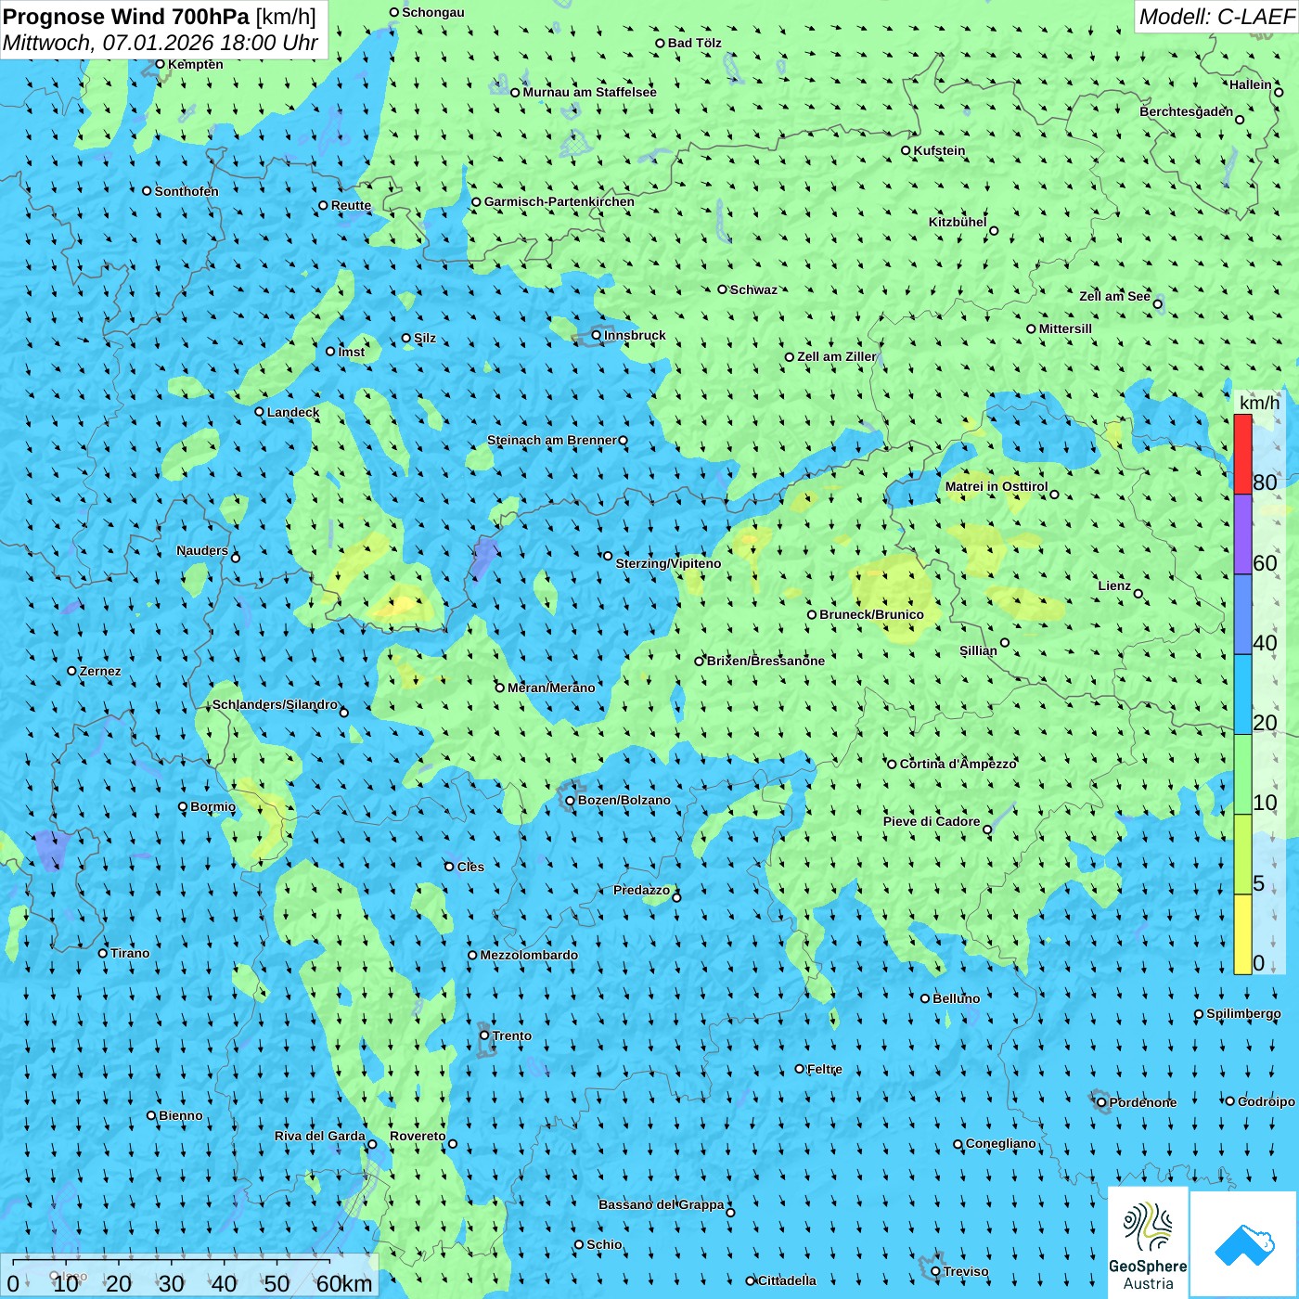Click the Predazzo city label

pos(641,890)
